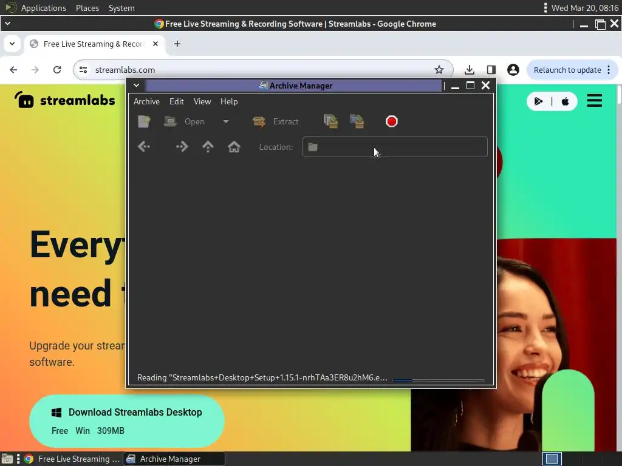Viewport: 622px width, 466px height.
Task: Close the Free Live Streaming tab
Action: pos(155,44)
